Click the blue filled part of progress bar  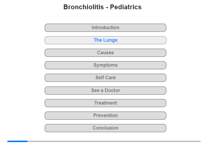point(17,141)
